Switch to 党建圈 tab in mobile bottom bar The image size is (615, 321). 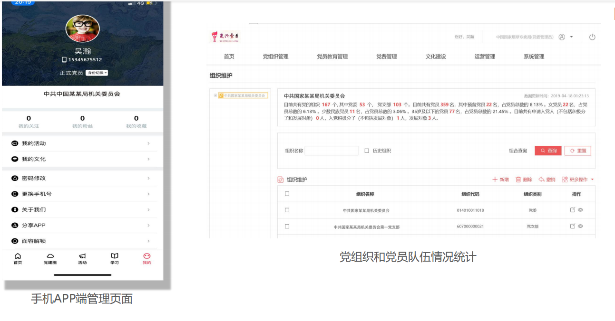[50, 259]
